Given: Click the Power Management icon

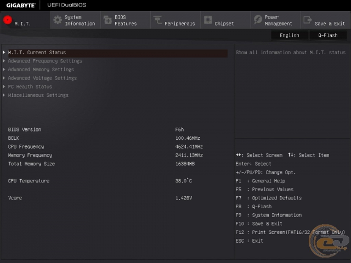Looking at the screenshot, I should pos(258,20).
